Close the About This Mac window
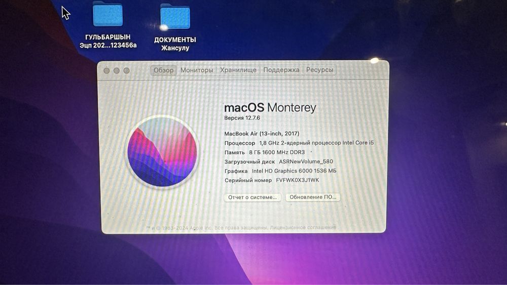 pos(106,70)
